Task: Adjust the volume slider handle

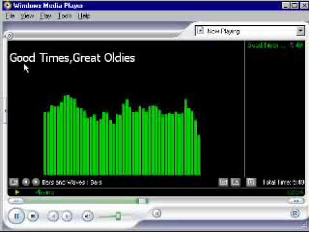Action: tap(118, 216)
